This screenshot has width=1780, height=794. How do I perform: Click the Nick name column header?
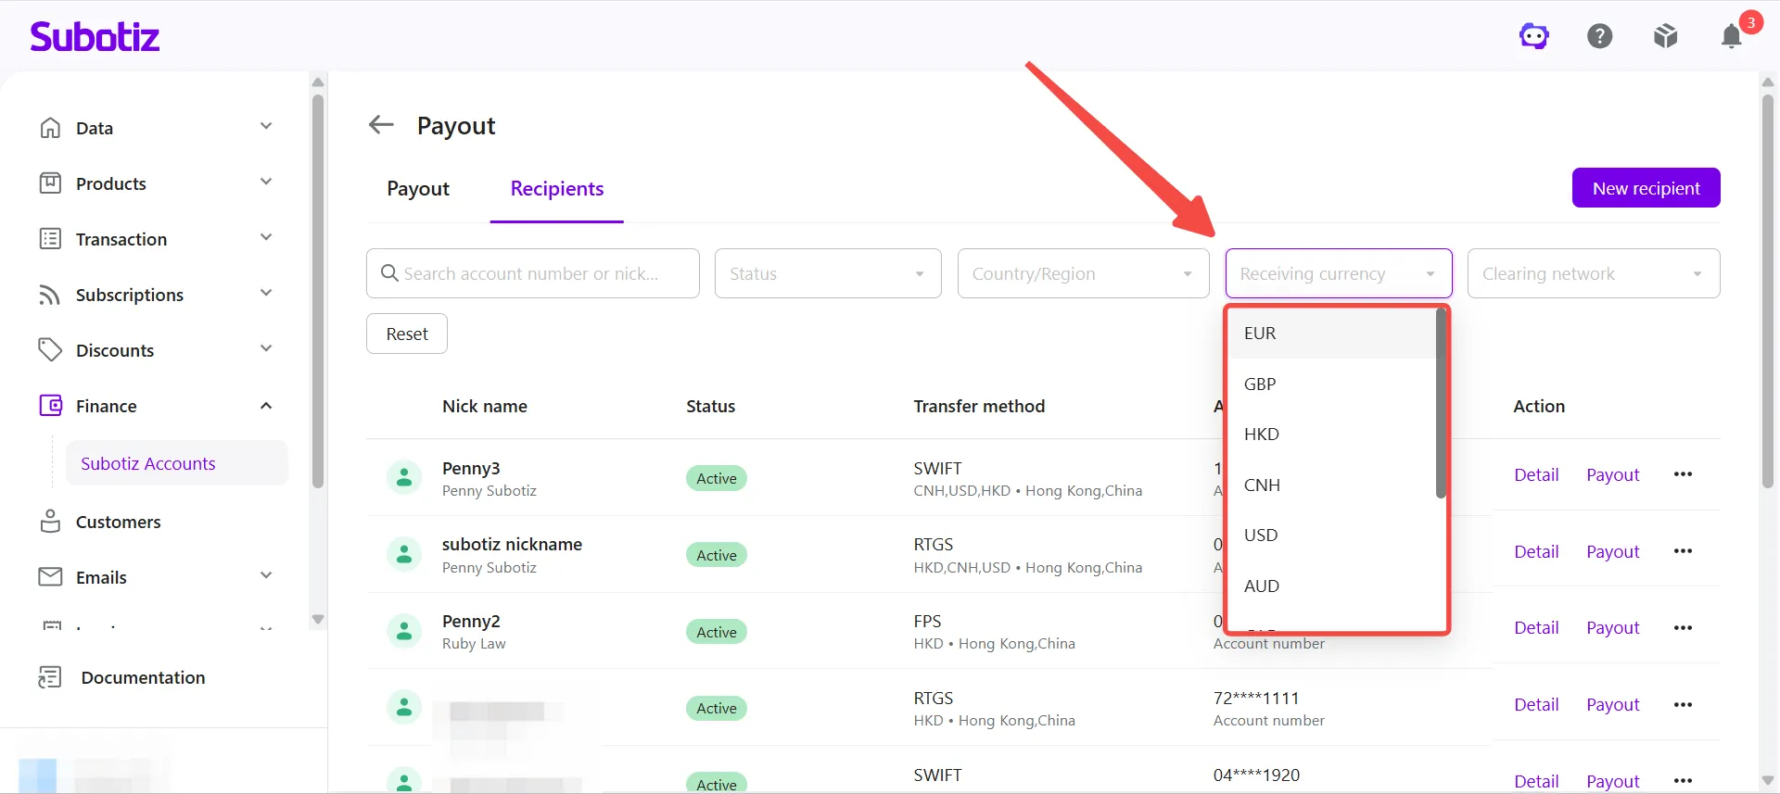485,406
